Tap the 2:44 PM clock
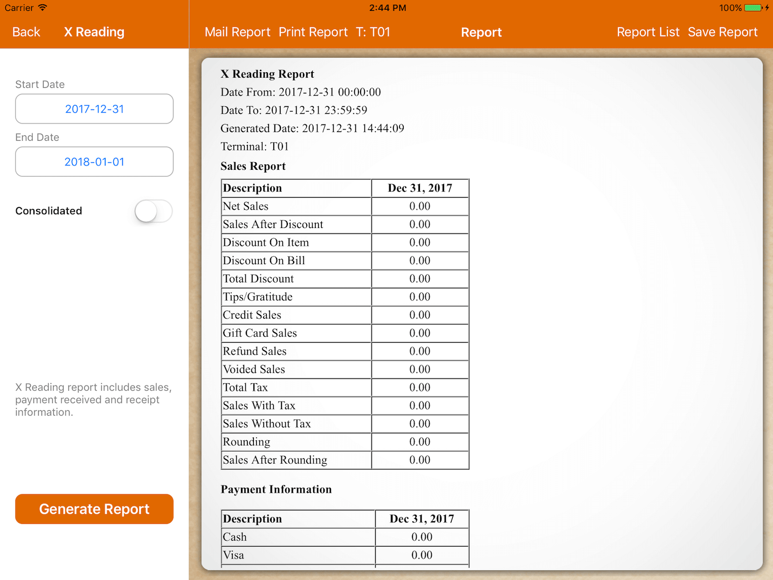The width and height of the screenshot is (773, 580). click(388, 8)
